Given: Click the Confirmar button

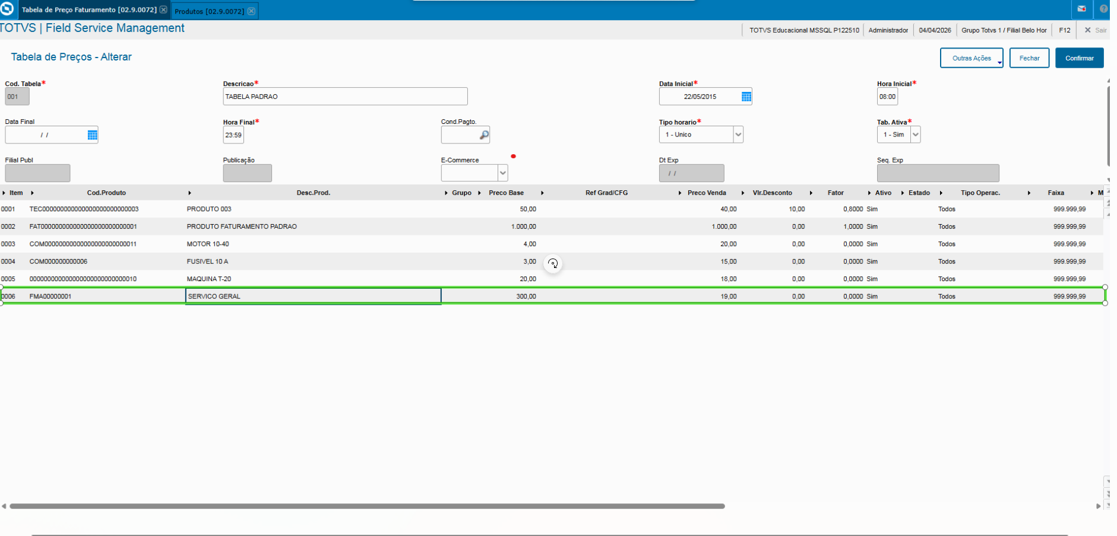Looking at the screenshot, I should tap(1079, 58).
